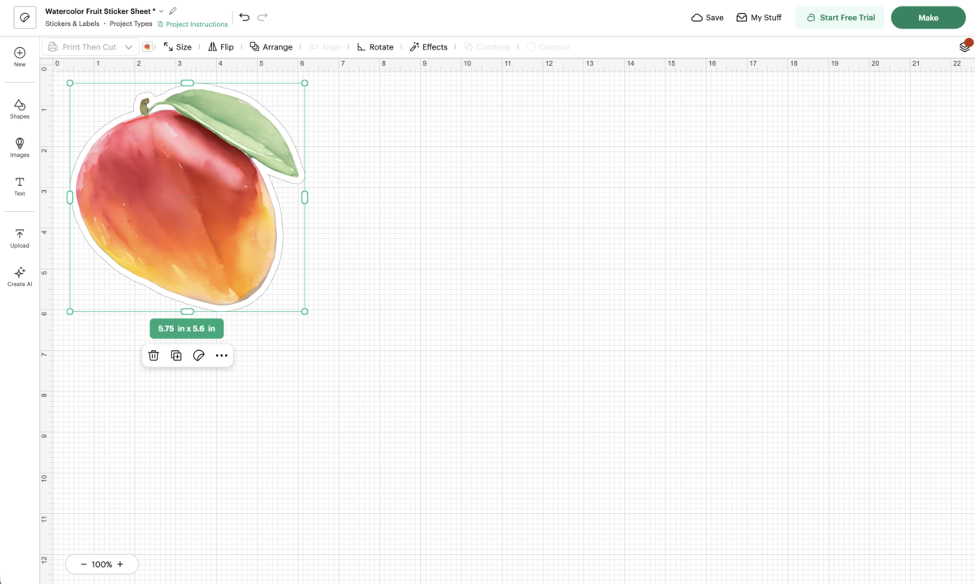Open the Effects menu
Image resolution: width=975 pixels, height=584 pixels.
tap(429, 47)
